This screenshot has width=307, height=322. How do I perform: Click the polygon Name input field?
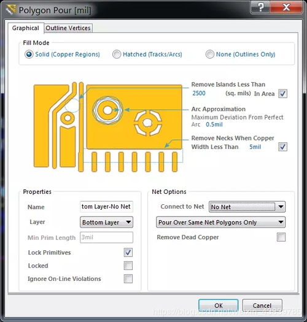[x=106, y=207]
